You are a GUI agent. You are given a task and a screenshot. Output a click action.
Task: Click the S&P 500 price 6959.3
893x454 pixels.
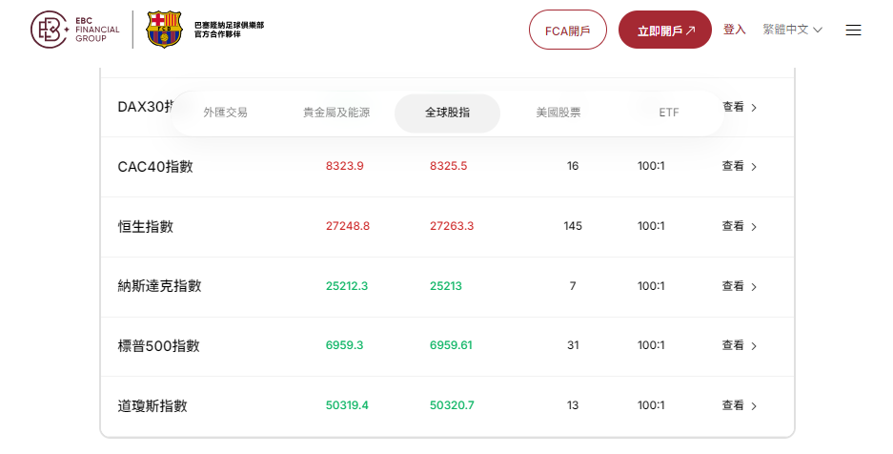[345, 345]
